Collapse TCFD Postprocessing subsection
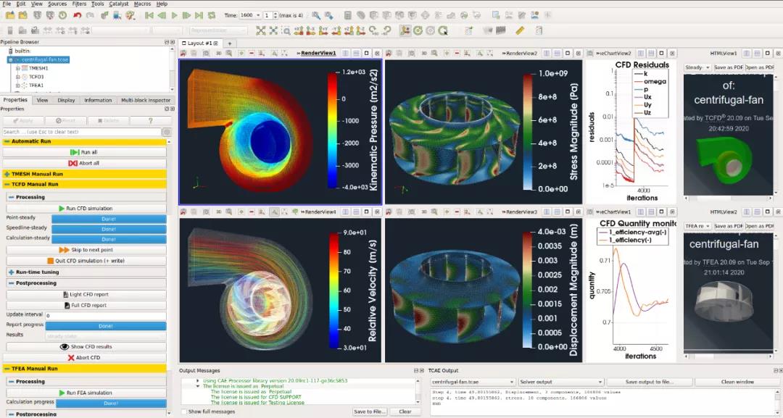Screen dimensions: 783x418 pyautogui.click(x=11, y=283)
